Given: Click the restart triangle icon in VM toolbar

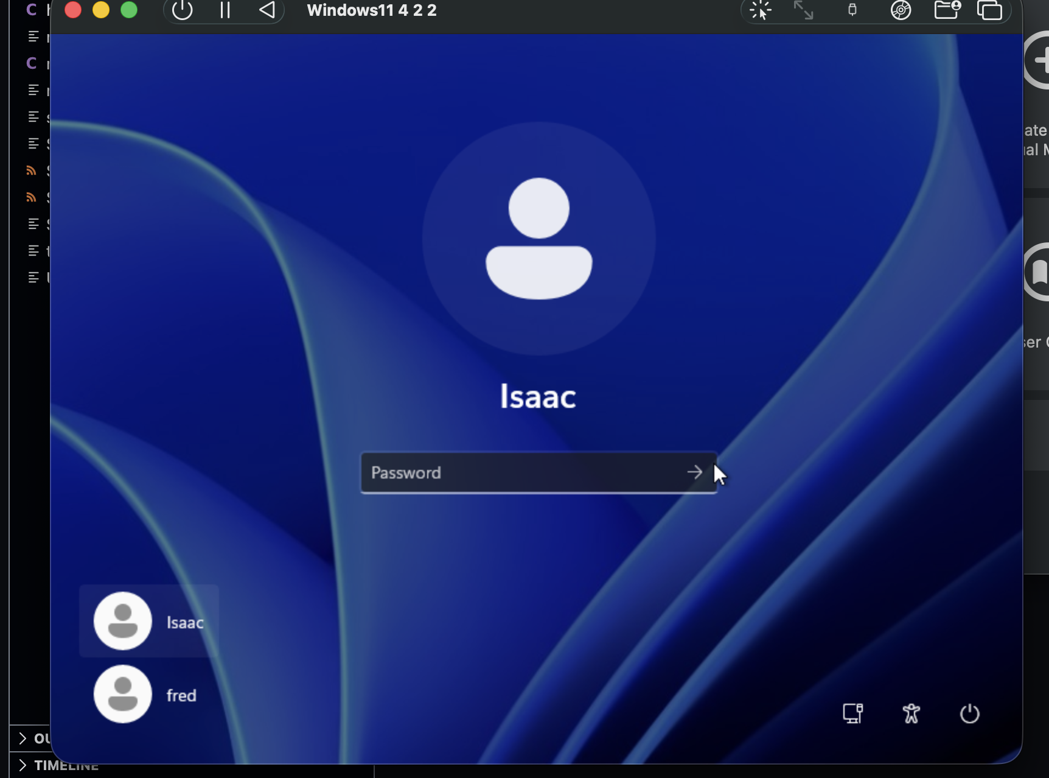Looking at the screenshot, I should (x=267, y=10).
